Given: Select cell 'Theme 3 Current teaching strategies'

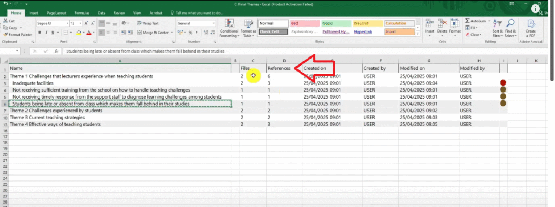Looking at the screenshot, I should [x=120, y=118].
